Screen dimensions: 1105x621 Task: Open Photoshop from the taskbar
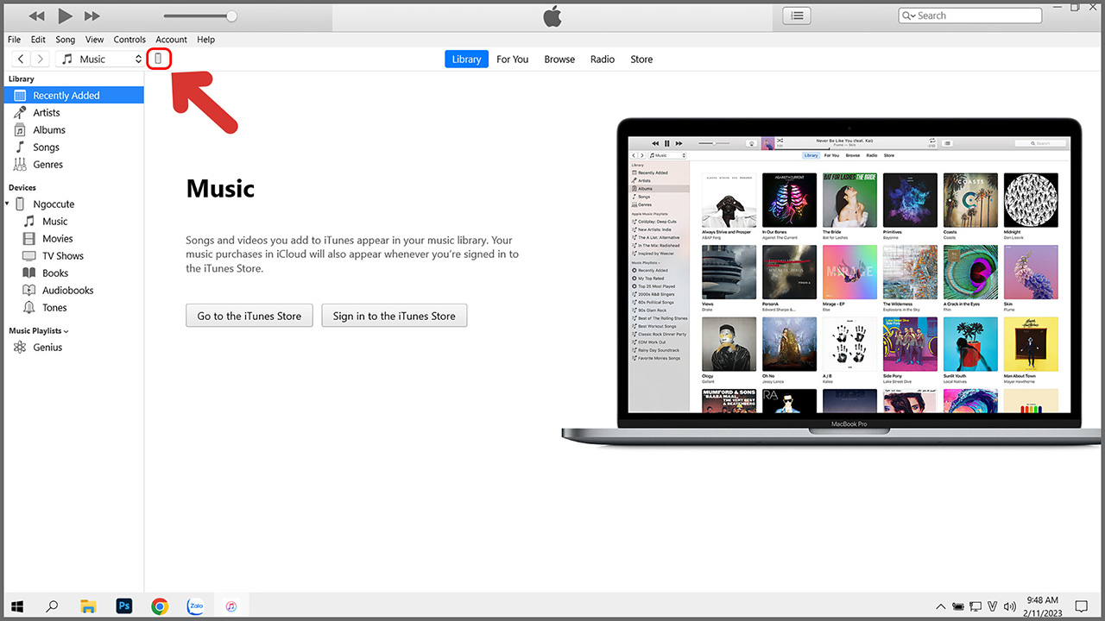coord(123,606)
